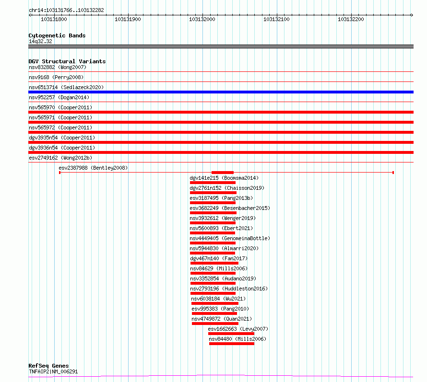
Task: Click the esv2387988 (Bentley2008) label
Action: (x=93, y=168)
